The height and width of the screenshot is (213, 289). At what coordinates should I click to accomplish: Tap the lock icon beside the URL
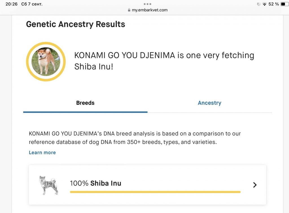(129, 10)
